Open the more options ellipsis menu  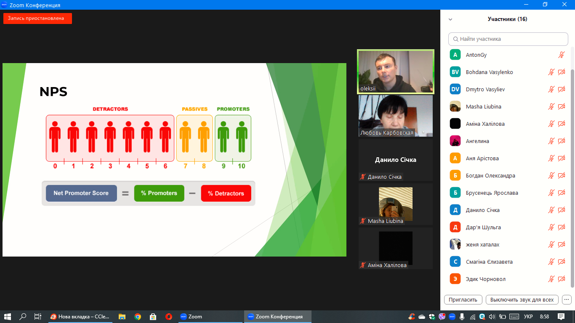567,299
